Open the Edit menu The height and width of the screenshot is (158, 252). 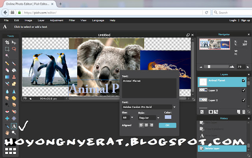click(x=17, y=20)
